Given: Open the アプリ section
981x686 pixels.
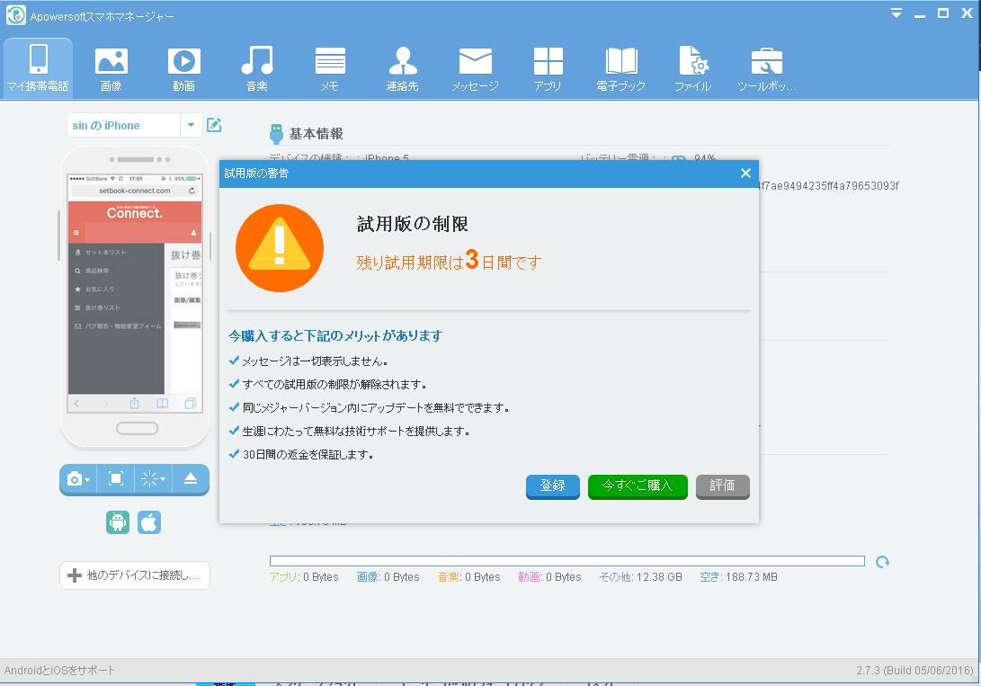Looking at the screenshot, I should tap(548, 69).
